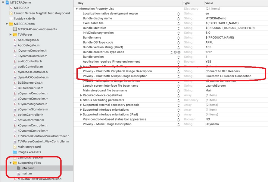Select AppDelegate.m source icon
The image size is (268, 182).
[x=15, y=45]
